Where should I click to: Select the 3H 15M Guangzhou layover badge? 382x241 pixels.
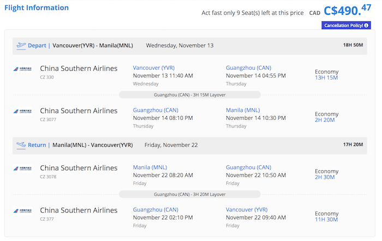pos(190,95)
